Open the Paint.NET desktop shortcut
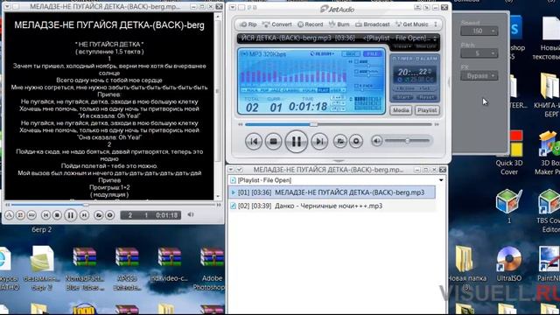Screen dimensions: 560x315 pyautogui.click(x=549, y=263)
